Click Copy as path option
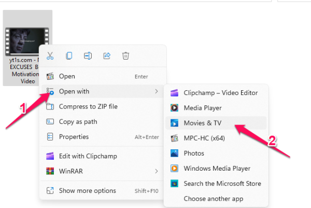 [x=78, y=122]
